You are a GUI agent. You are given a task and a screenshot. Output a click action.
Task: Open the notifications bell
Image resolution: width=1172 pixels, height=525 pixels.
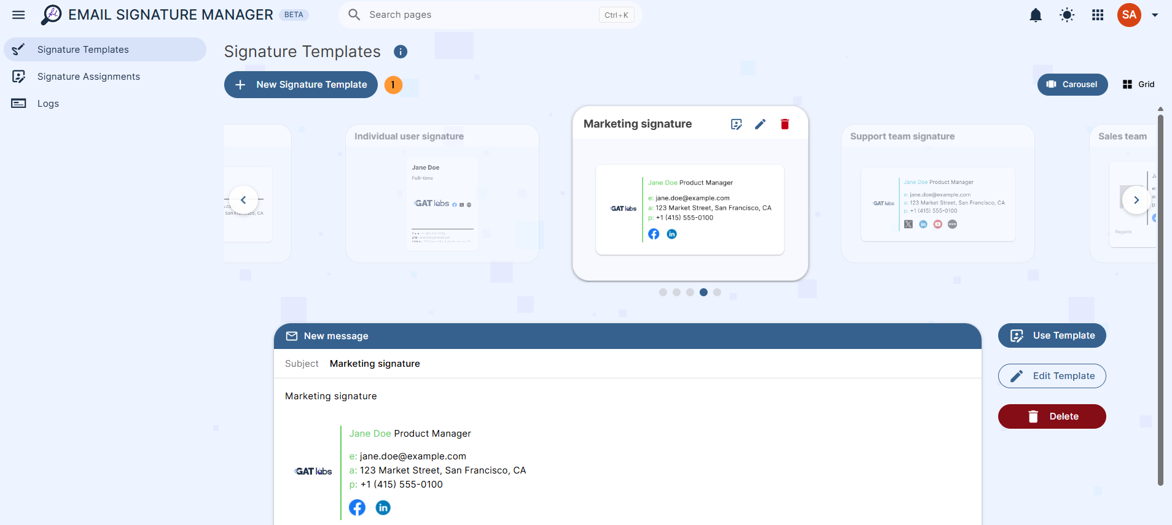(x=1036, y=15)
